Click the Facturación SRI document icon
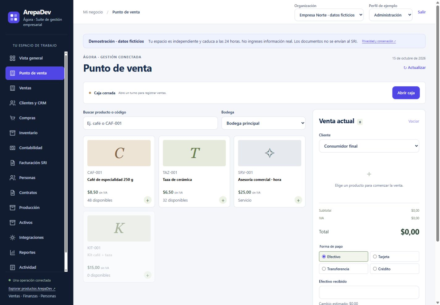The width and height of the screenshot is (440, 305). [x=13, y=163]
